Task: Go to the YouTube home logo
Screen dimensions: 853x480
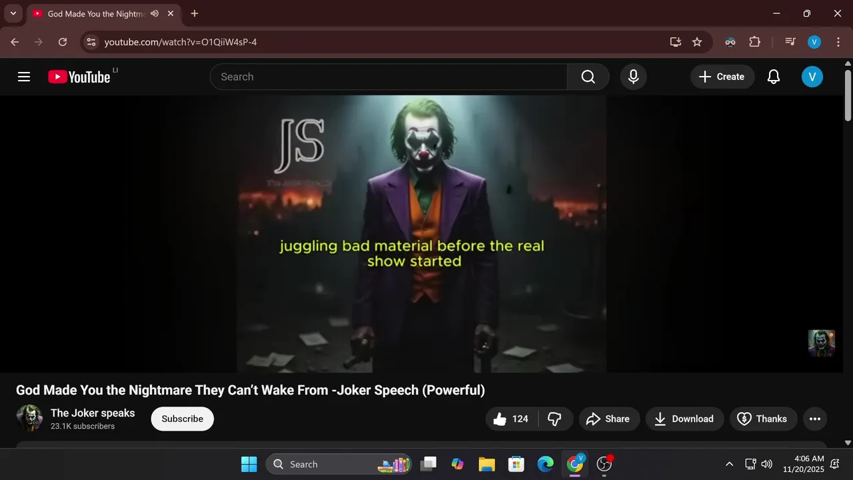Action: (x=79, y=77)
